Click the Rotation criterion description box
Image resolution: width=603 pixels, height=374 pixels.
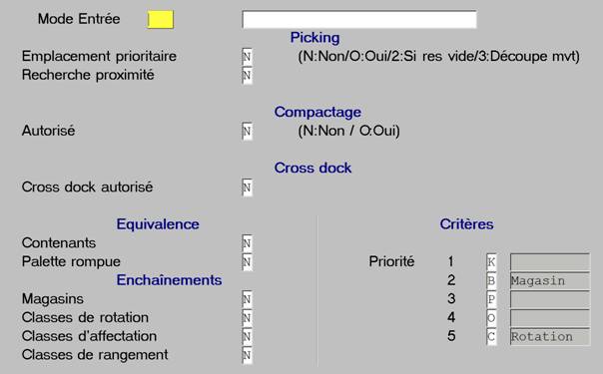click(x=550, y=337)
